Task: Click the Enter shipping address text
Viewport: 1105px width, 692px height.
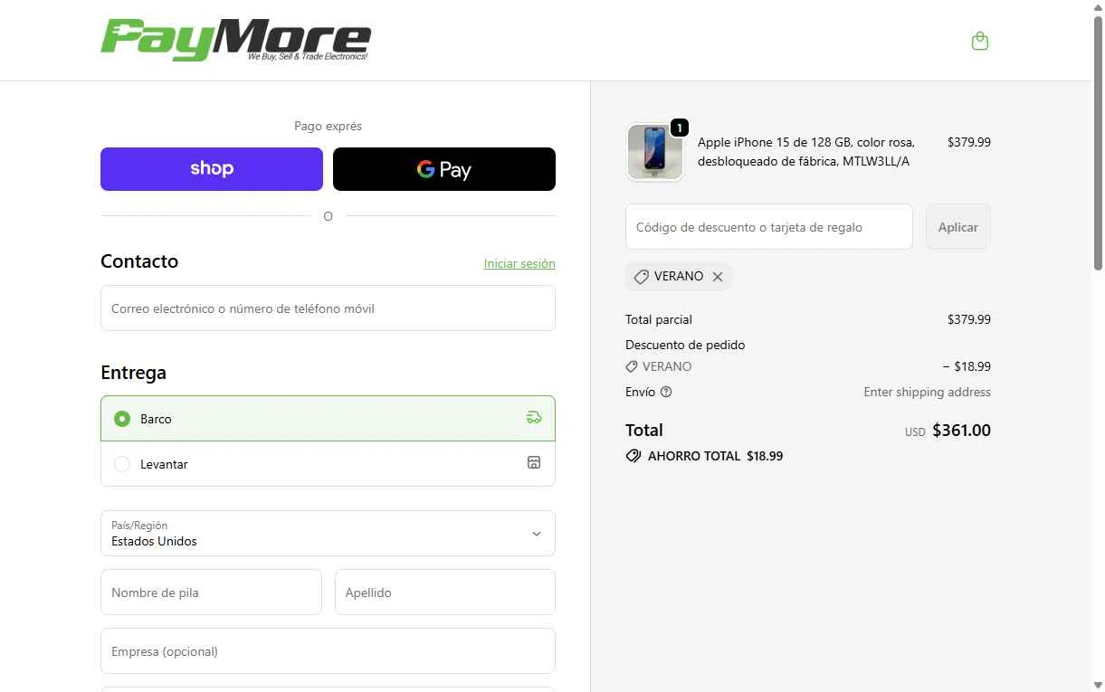Action: [927, 392]
